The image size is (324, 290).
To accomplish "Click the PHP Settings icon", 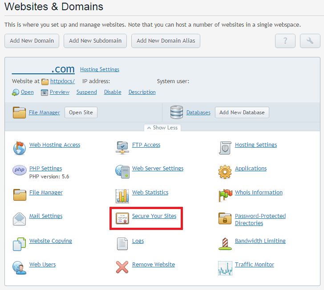I will click(x=20, y=171).
